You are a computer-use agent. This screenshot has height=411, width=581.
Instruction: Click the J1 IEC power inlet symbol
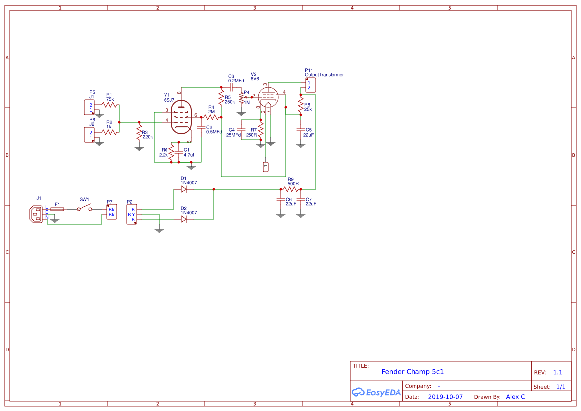coord(36,214)
